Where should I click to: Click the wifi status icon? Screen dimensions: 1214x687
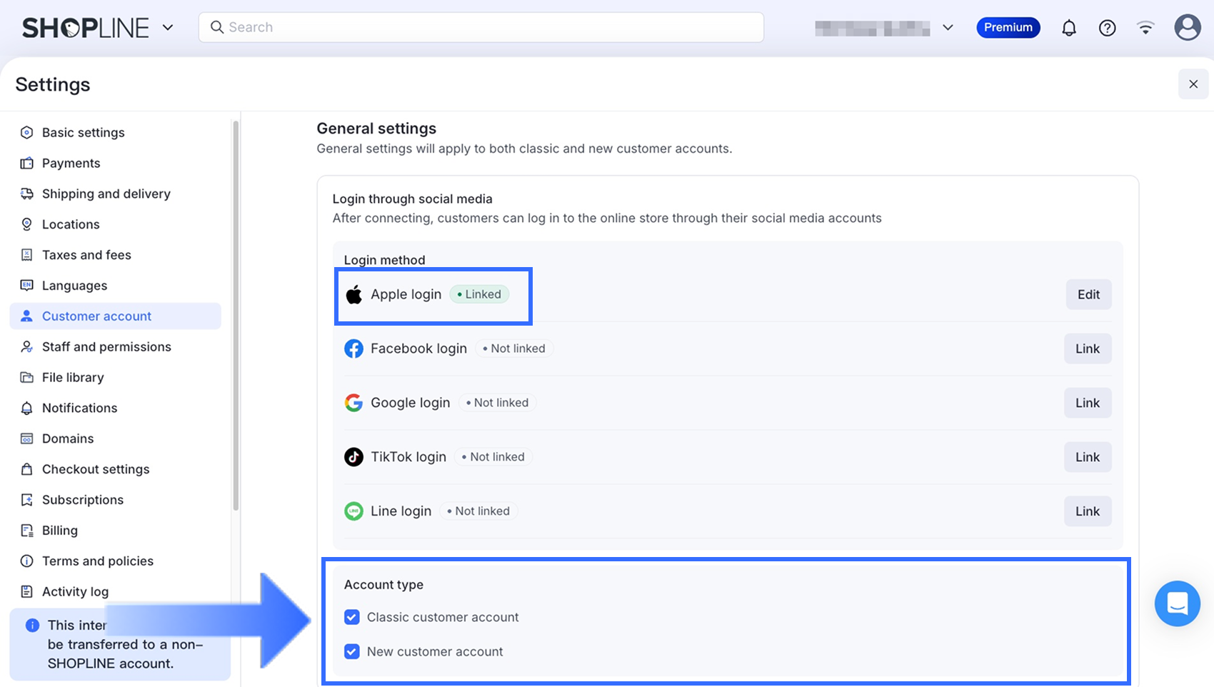(x=1145, y=28)
